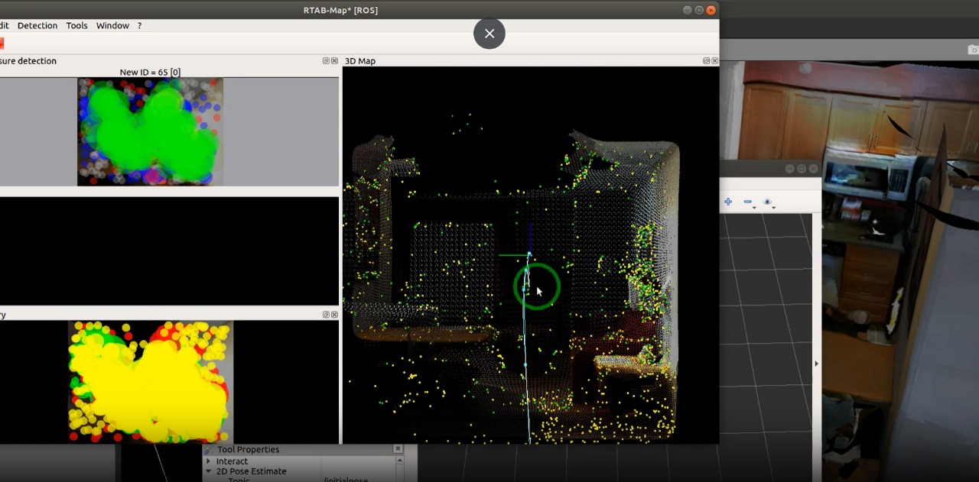Click the side panel collapse arrow handle
979x482 pixels.
816,364
